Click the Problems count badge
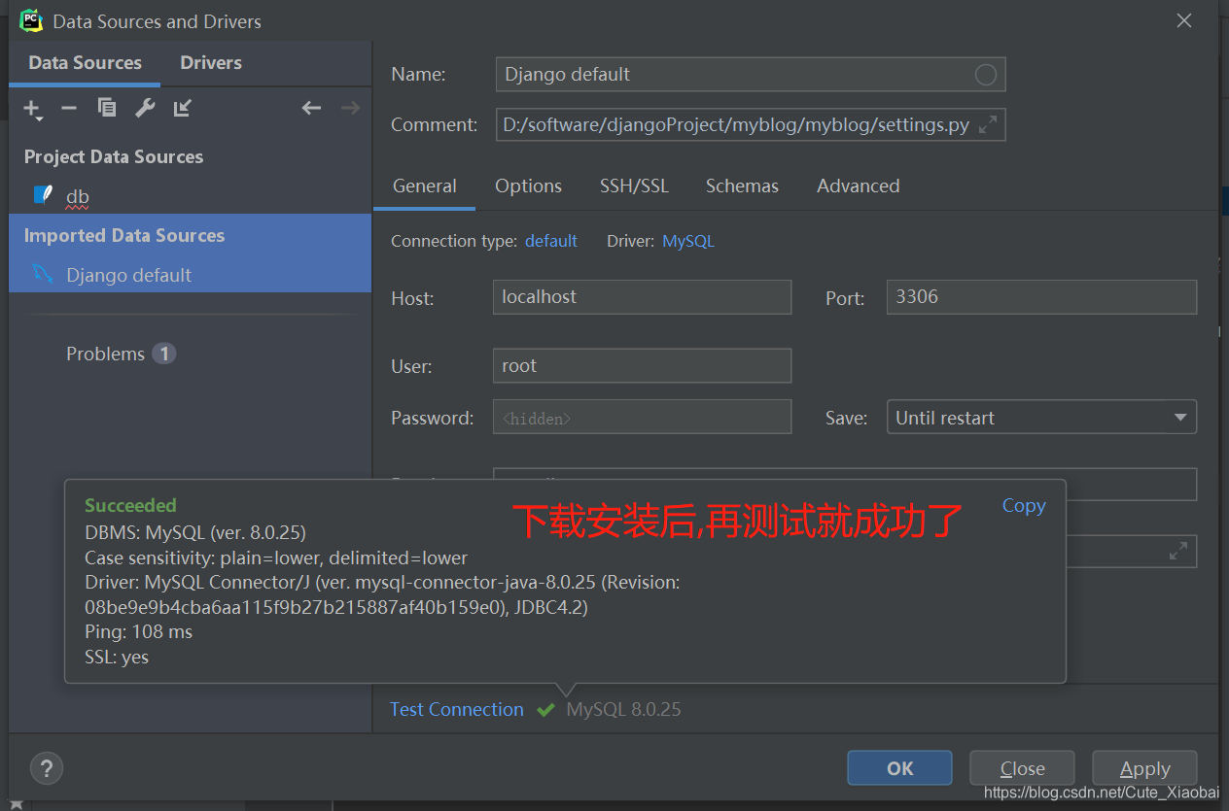Image resolution: width=1229 pixels, height=811 pixels. pos(163,354)
